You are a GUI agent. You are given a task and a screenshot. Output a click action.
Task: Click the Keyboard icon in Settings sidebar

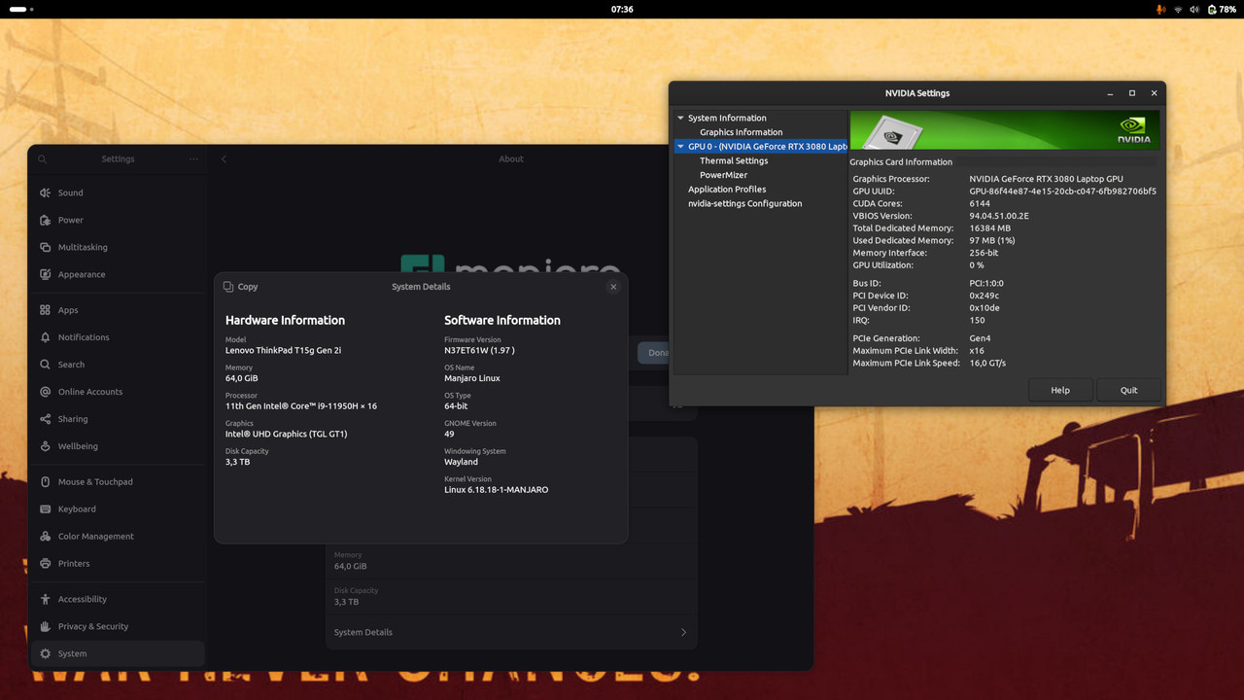point(45,508)
